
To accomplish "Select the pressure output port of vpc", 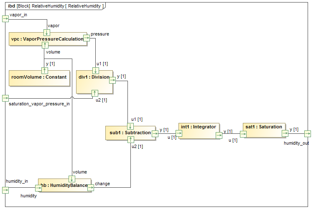I will pyautogui.click(x=87, y=38).
